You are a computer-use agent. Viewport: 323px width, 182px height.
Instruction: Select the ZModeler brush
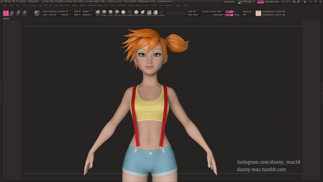pyautogui.click(x=130, y=13)
